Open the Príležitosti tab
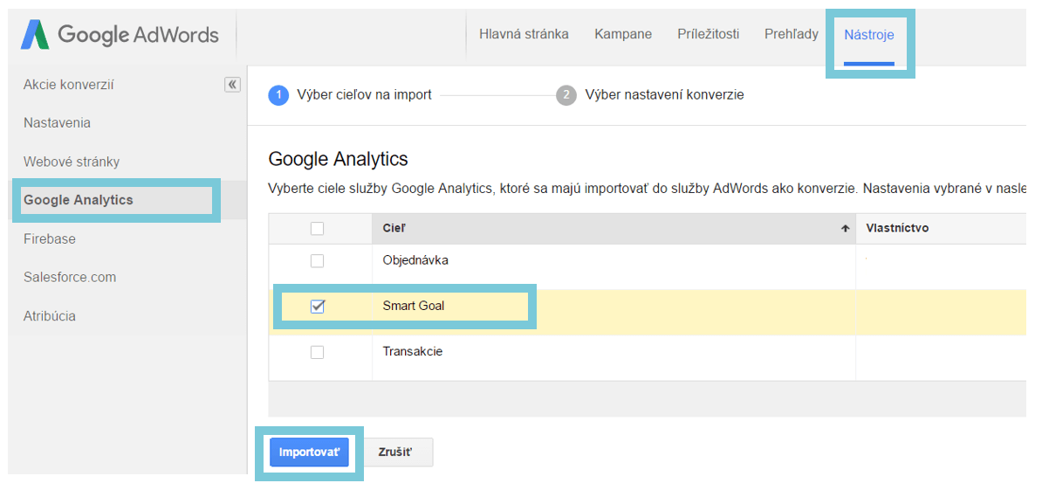The width and height of the screenshot is (1042, 490). point(708,34)
